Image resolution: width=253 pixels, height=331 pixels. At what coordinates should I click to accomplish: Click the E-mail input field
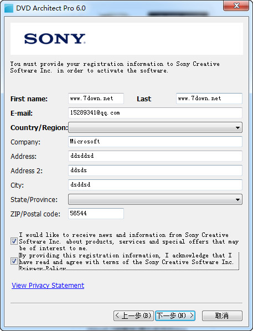point(155,113)
